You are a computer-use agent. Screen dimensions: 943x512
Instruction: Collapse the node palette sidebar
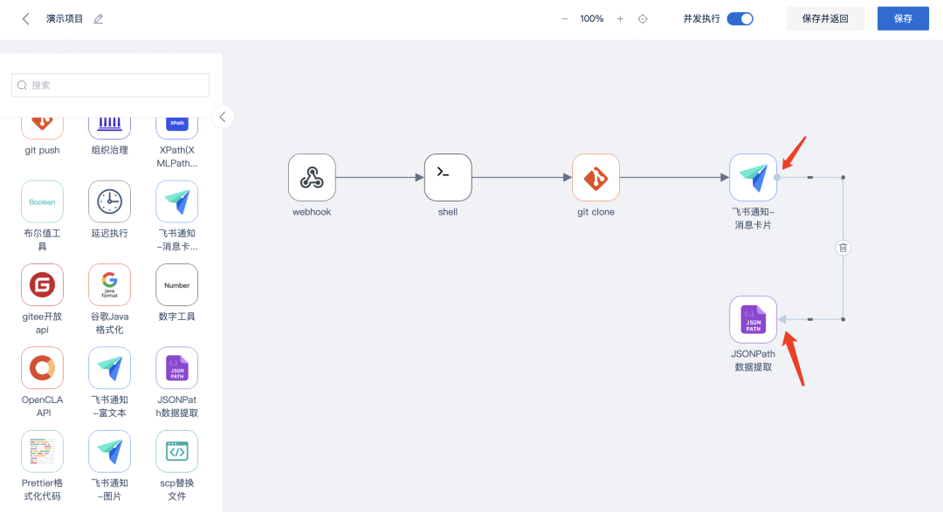223,117
